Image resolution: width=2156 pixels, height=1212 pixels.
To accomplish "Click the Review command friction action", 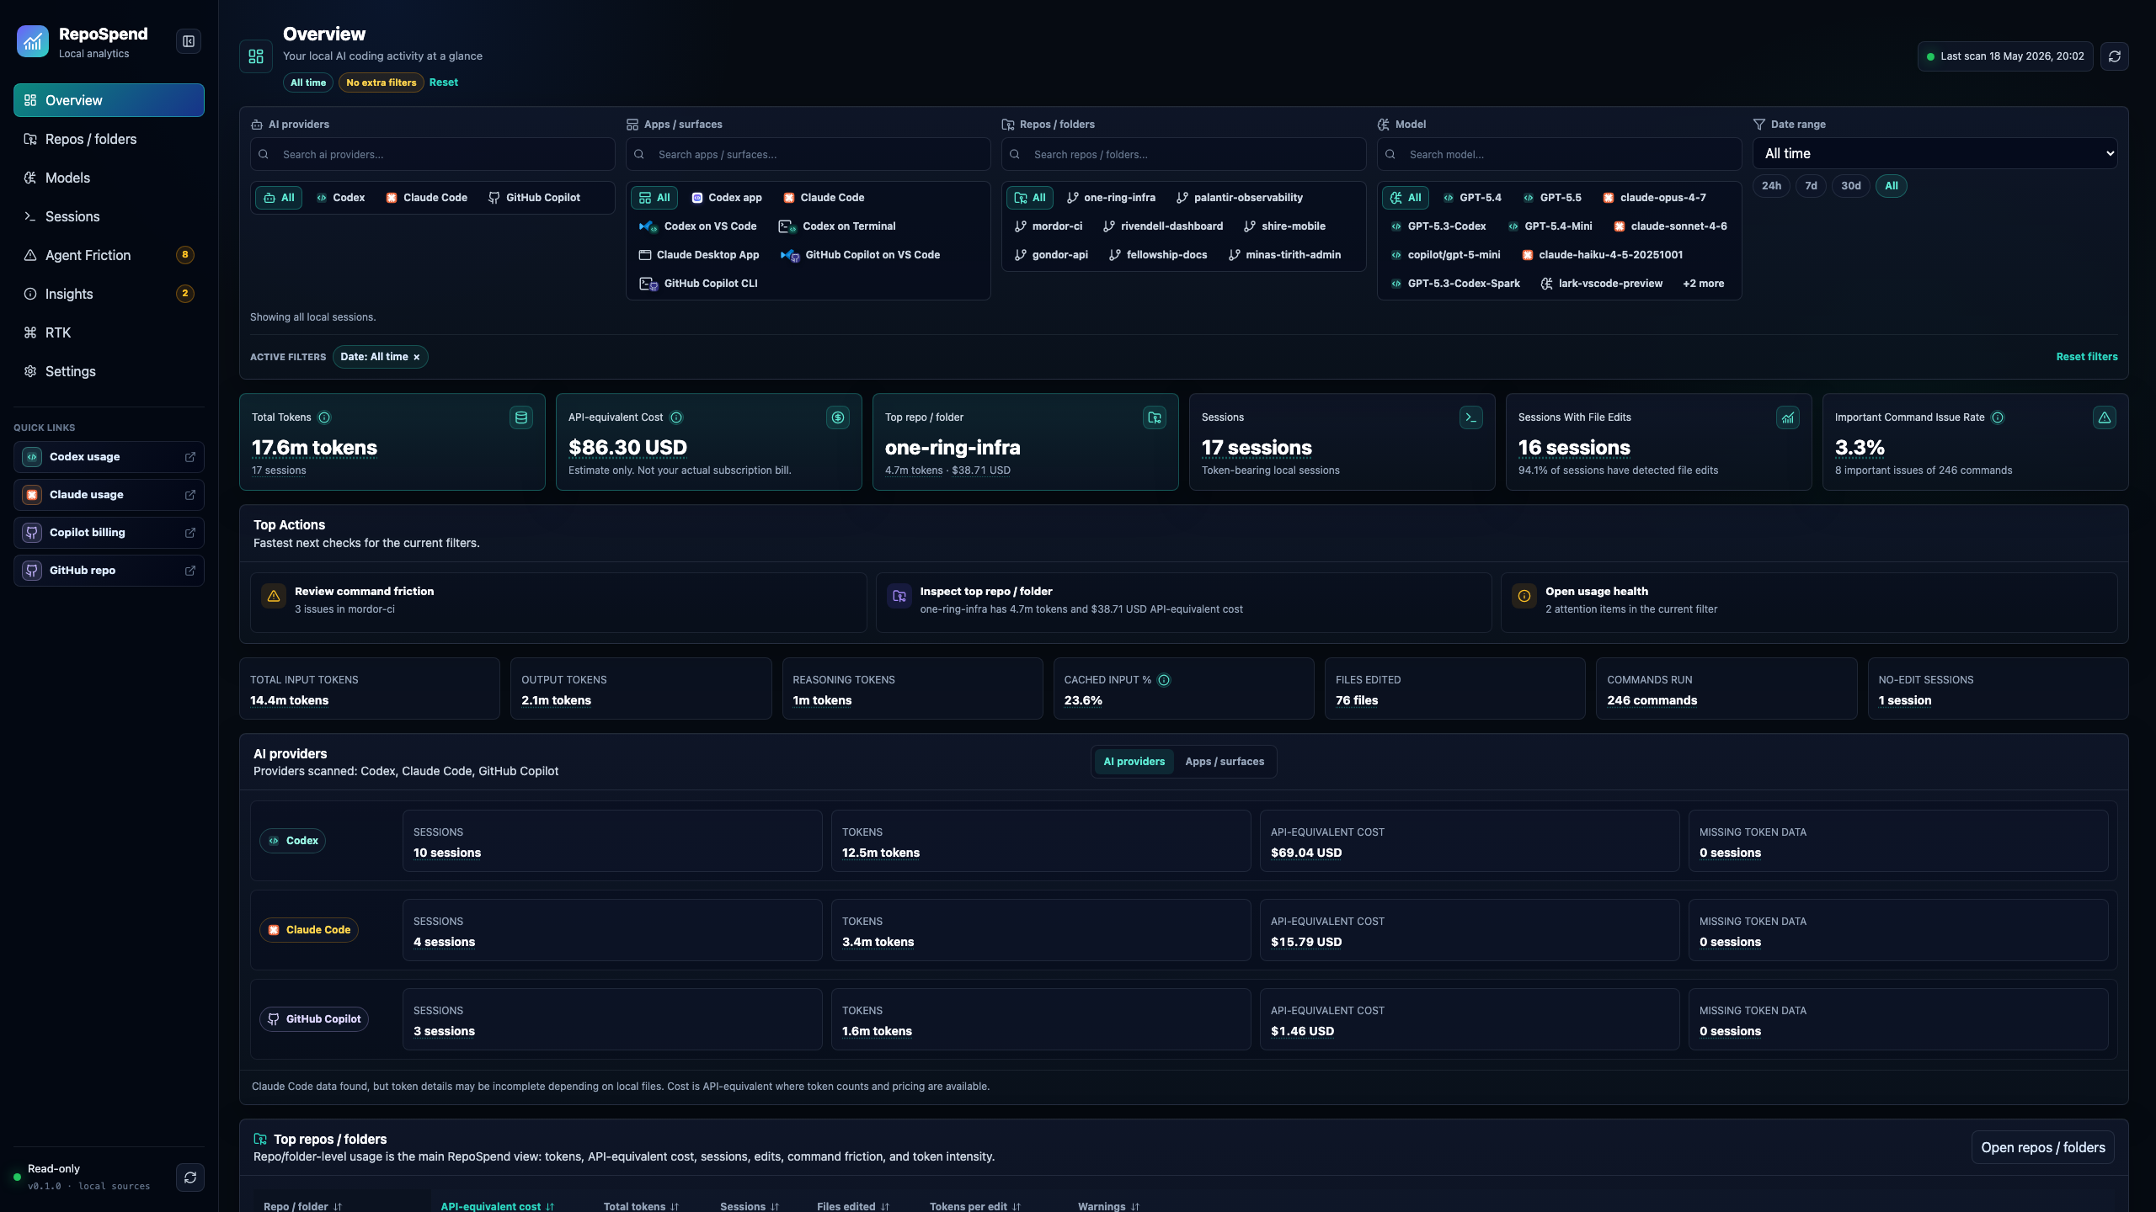I will [x=558, y=602].
